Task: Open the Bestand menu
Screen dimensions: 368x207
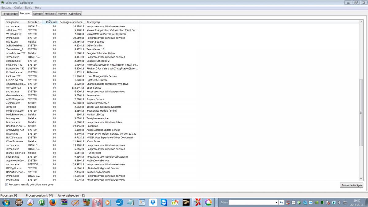Action: 6,8
